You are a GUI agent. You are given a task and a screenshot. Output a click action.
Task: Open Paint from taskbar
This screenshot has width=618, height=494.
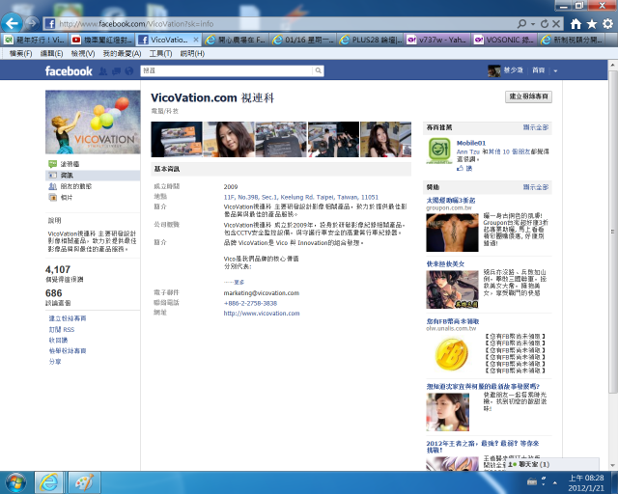click(x=85, y=482)
